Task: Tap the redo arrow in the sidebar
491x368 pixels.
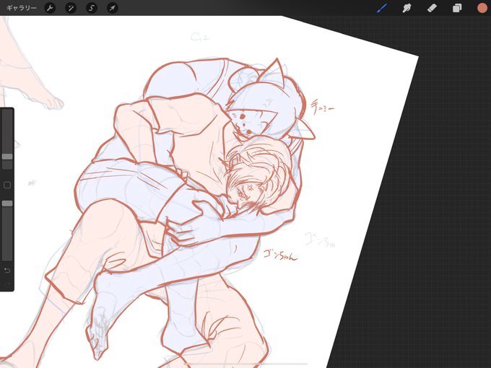Action: coord(7,284)
